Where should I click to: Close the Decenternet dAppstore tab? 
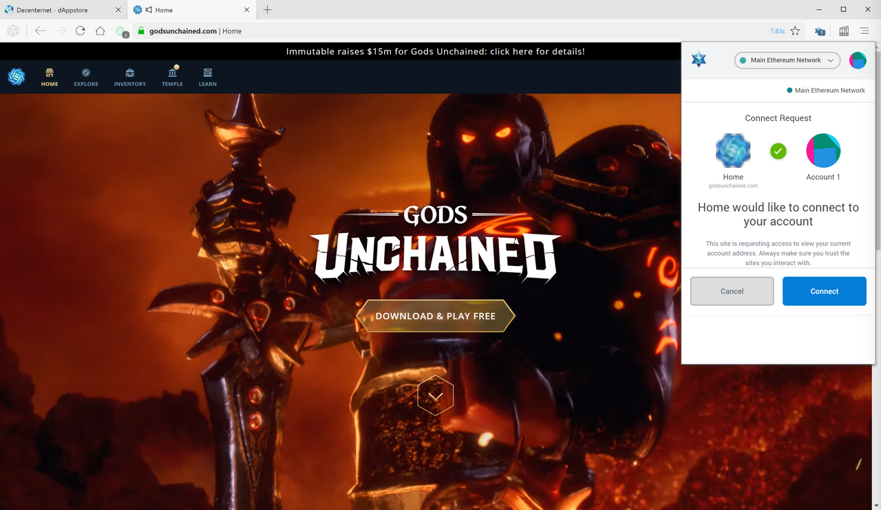click(118, 10)
